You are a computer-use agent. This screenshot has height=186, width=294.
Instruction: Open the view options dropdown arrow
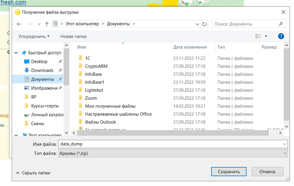(266, 36)
